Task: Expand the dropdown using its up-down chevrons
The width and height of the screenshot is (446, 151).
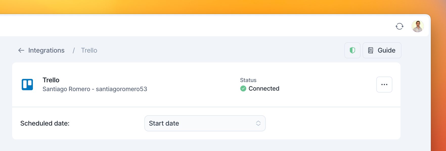Action: (x=258, y=123)
